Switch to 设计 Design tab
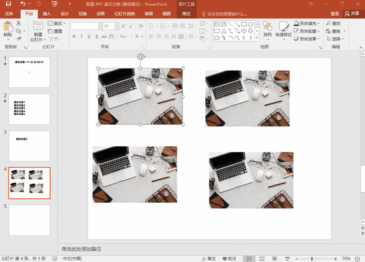Viewport: 365px width, 262px height. 65,14
